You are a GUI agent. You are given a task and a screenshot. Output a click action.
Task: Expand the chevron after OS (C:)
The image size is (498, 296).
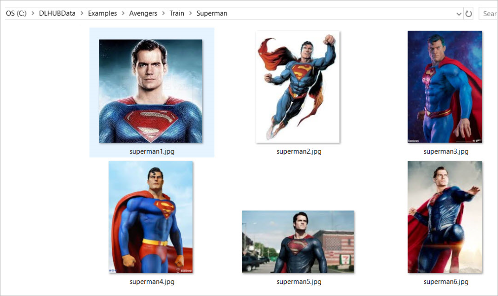(x=33, y=13)
